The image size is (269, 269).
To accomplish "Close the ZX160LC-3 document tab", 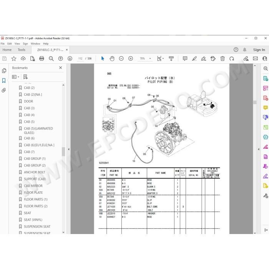I will 67,50.
